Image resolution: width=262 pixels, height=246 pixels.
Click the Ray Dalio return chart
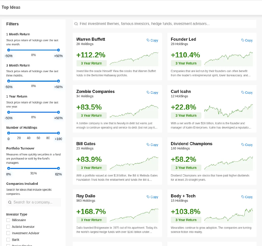(134, 216)
